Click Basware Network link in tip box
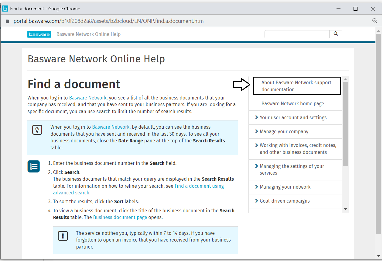 coord(111,127)
